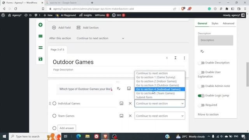This screenshot has width=249, height=140.
Task: Click the green section lines icon in sidebar
Action: pos(40,47)
